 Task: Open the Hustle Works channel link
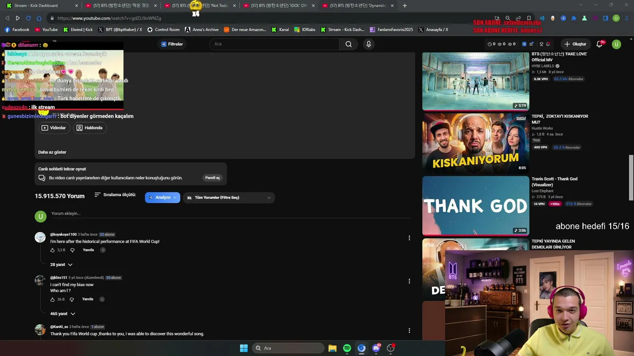[542, 129]
